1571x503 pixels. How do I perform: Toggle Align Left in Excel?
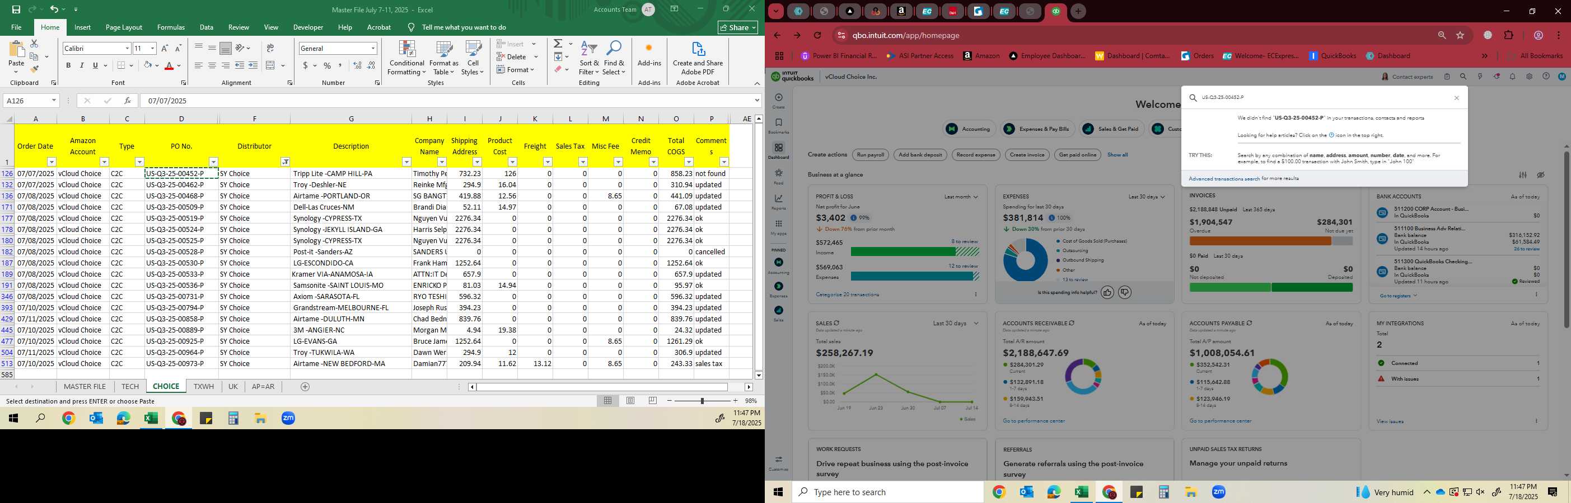coord(198,65)
